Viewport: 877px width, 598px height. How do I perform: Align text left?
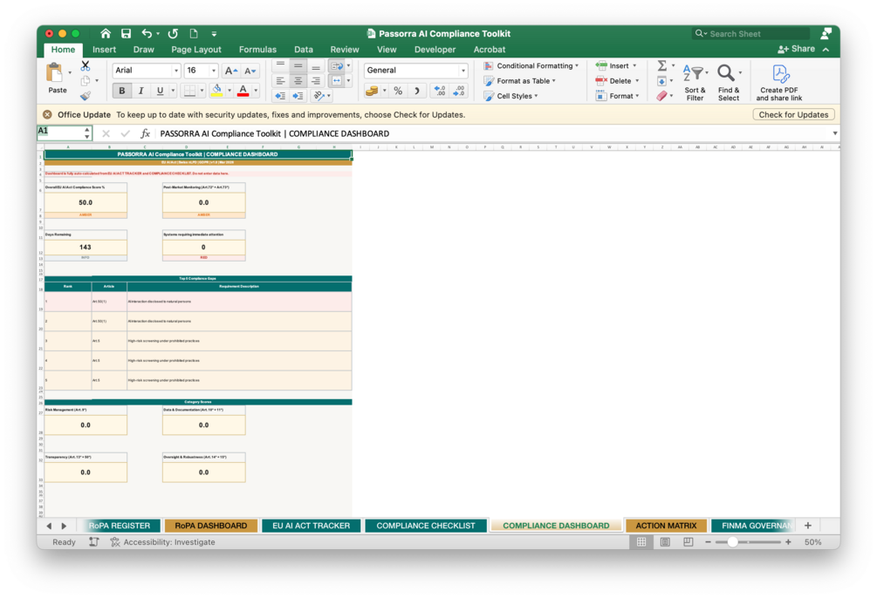click(280, 81)
